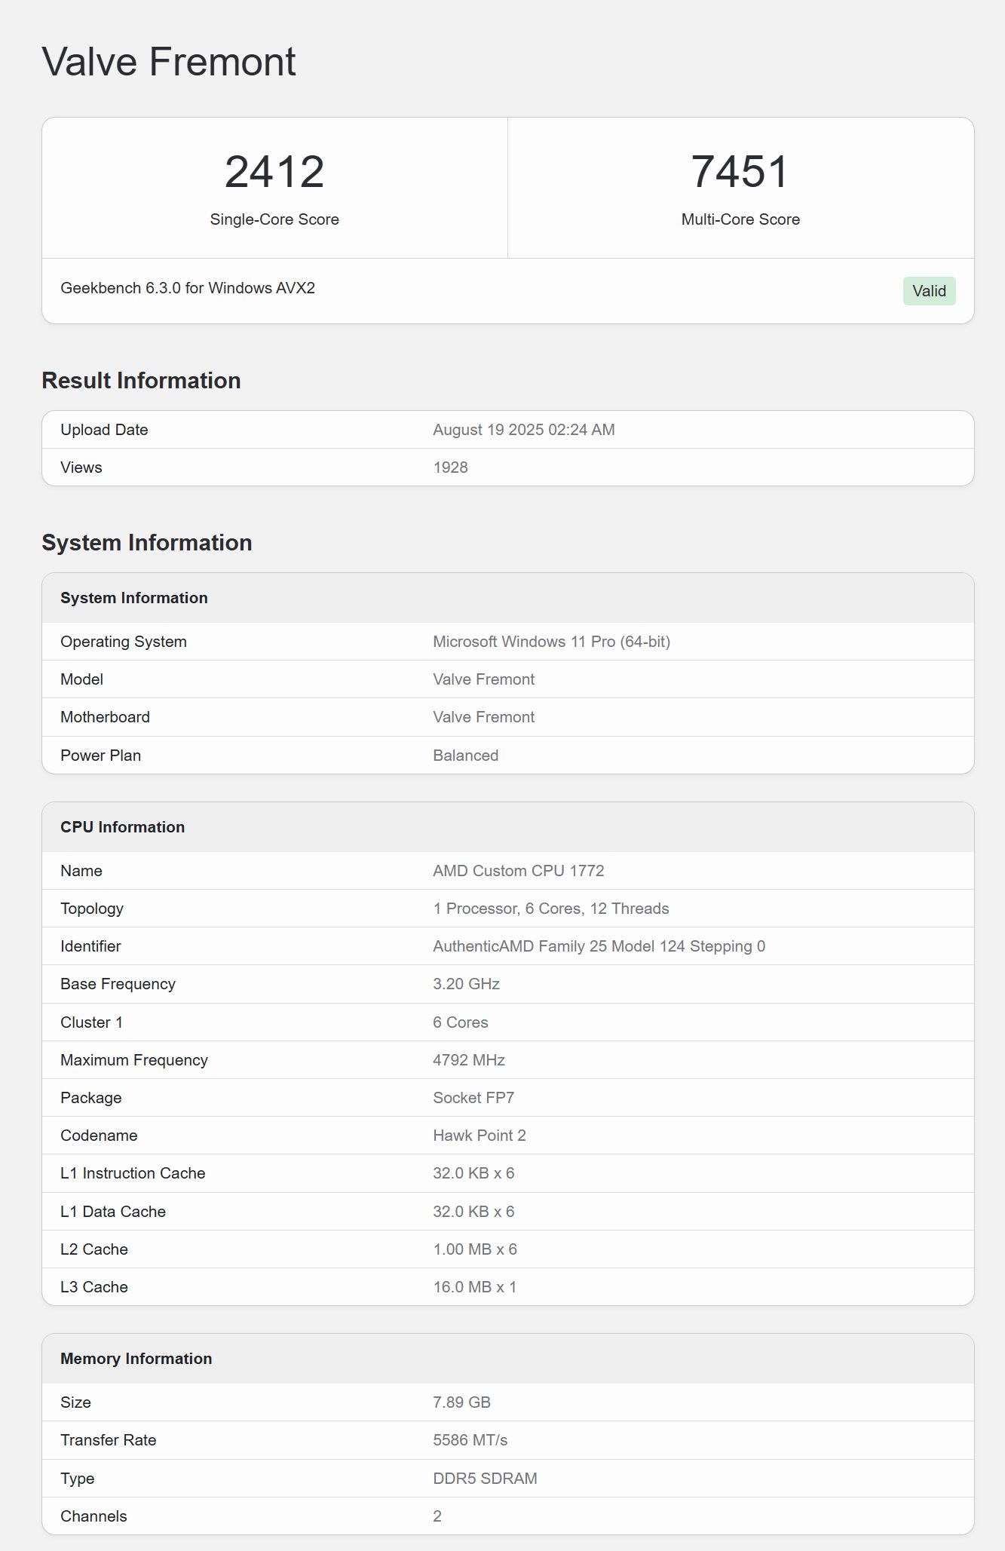The image size is (1005, 1551).
Task: Click the large System Information section heading
Action: pos(147,543)
